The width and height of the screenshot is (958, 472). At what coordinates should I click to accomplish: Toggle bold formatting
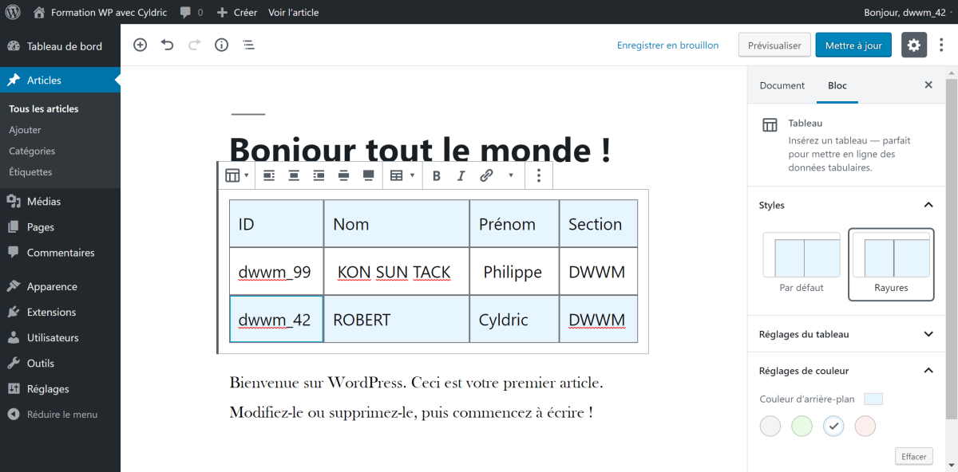pyautogui.click(x=437, y=175)
